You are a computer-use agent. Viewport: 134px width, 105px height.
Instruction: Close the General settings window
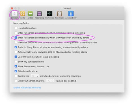pyautogui.click(x=12, y=8)
